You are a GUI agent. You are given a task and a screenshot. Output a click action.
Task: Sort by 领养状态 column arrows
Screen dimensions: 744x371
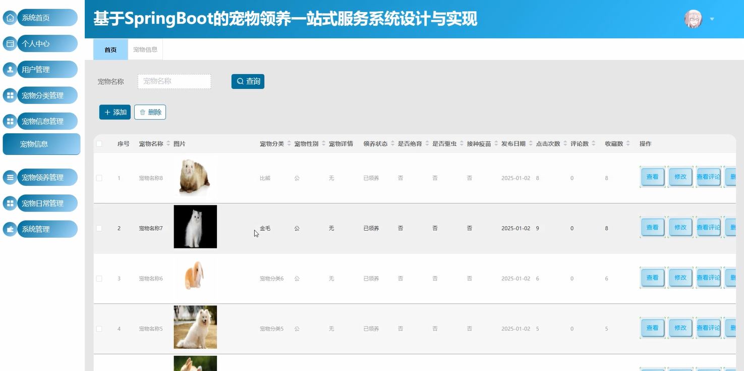coord(392,144)
